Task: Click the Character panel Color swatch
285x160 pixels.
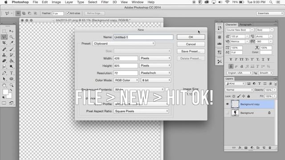Action: pyautogui.click(x=266, y=52)
